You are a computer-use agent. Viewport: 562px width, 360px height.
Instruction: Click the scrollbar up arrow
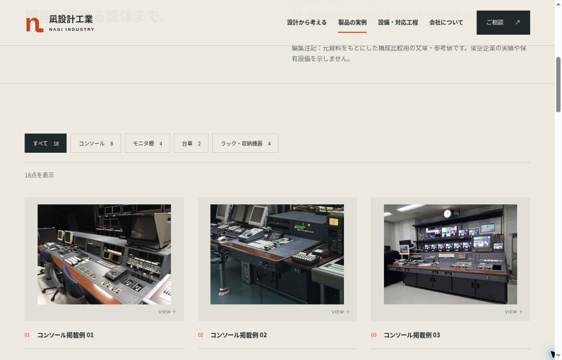tap(558, 3)
